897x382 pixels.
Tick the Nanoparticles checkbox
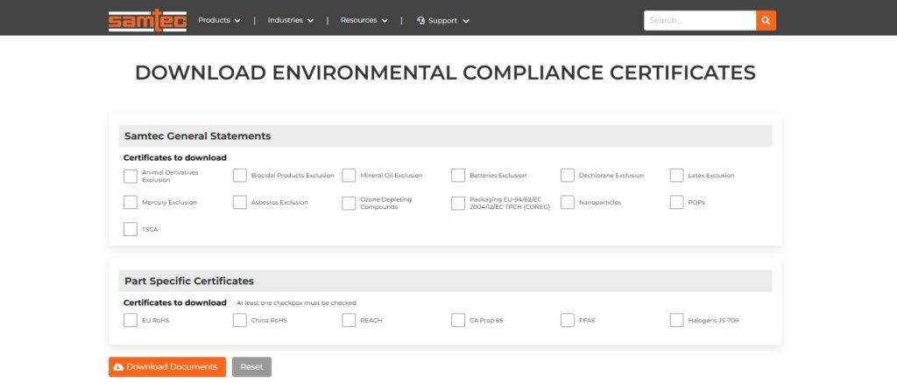pos(568,202)
